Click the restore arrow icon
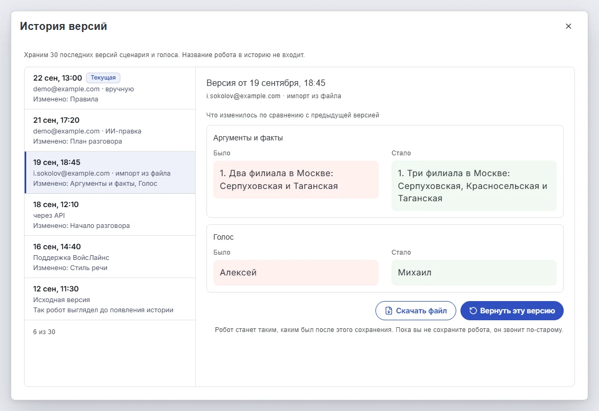 pos(473,311)
